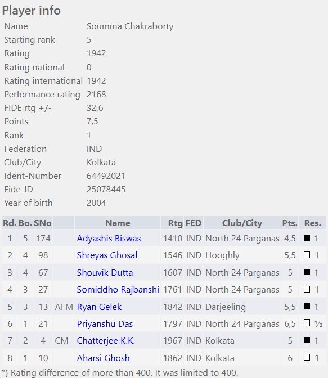Click black piece icon in round 3
Viewport: 328px width, 378px height.
coord(307,272)
